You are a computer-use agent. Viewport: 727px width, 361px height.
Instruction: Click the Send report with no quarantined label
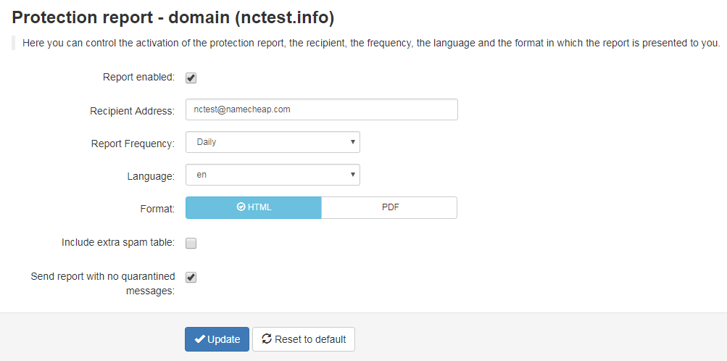point(103,283)
